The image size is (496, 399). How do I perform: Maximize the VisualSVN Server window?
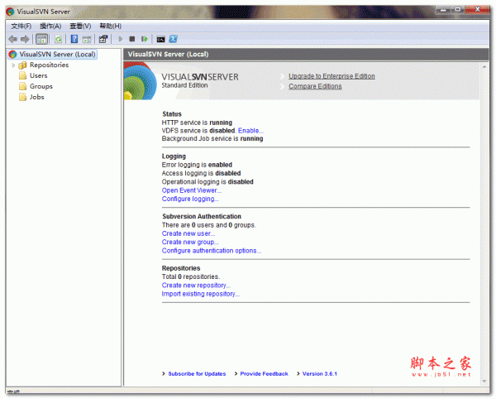458,10
